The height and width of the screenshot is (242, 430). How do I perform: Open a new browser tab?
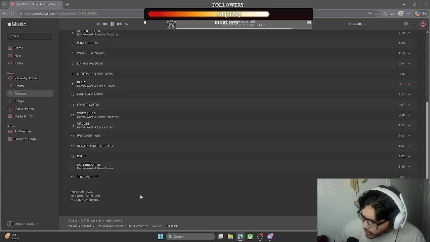tap(67, 4)
